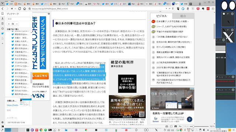Toggle panel visibility in status bar
The height and width of the screenshot is (132, 236).
(3, 126)
